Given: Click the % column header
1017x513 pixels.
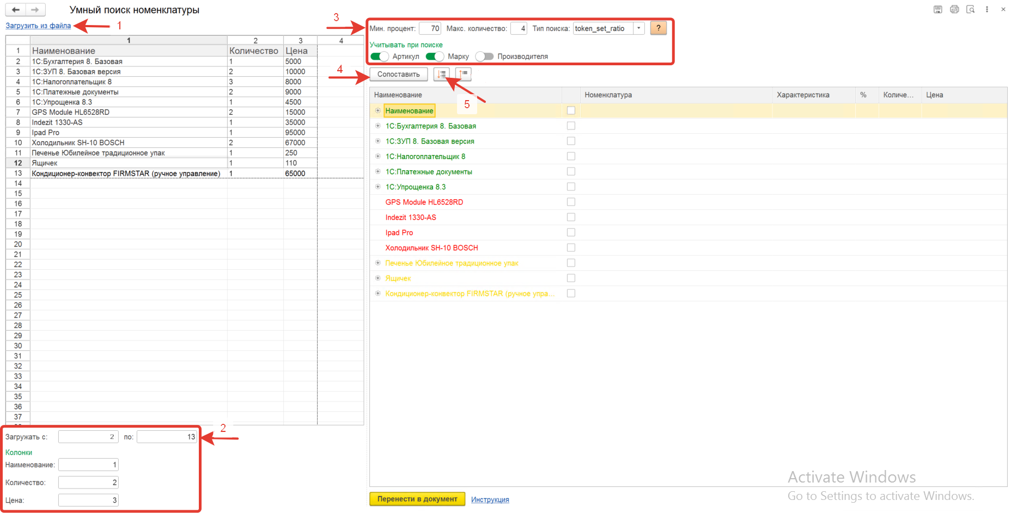Looking at the screenshot, I should point(867,95).
